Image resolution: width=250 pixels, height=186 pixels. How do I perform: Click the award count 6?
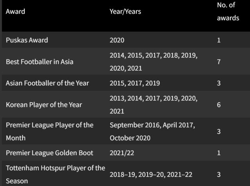[219, 105]
